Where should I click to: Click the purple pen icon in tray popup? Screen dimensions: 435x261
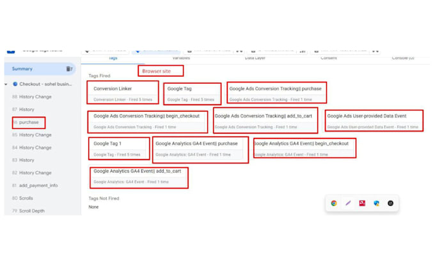pos(348,203)
